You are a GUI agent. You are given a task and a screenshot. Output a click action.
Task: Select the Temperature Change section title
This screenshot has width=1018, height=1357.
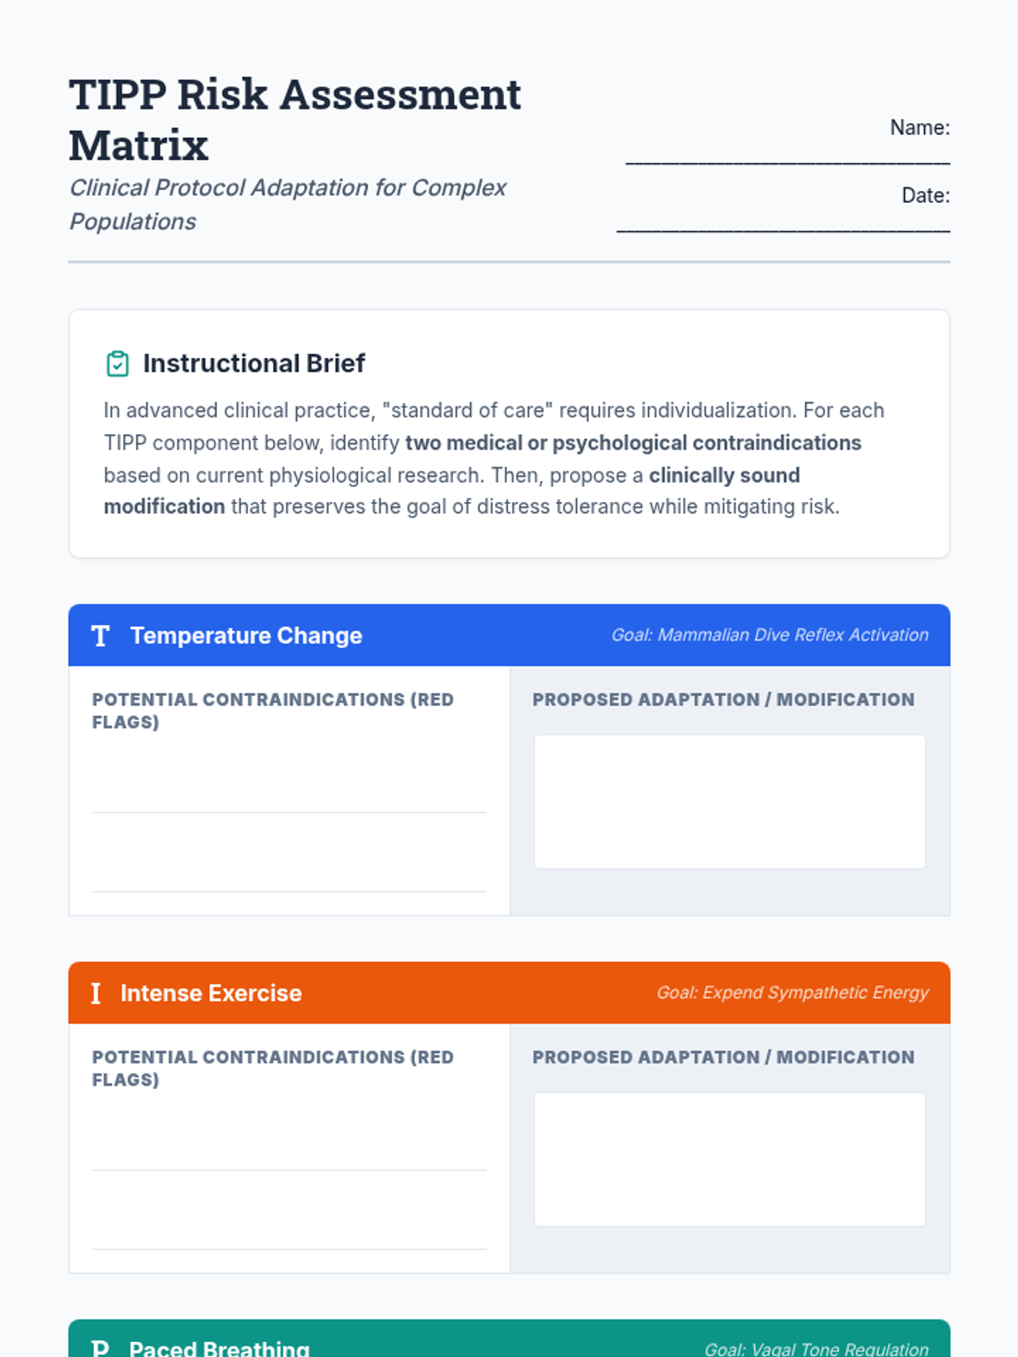246,636
